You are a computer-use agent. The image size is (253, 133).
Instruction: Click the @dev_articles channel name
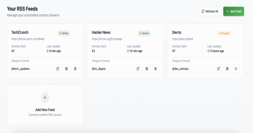point(180,69)
